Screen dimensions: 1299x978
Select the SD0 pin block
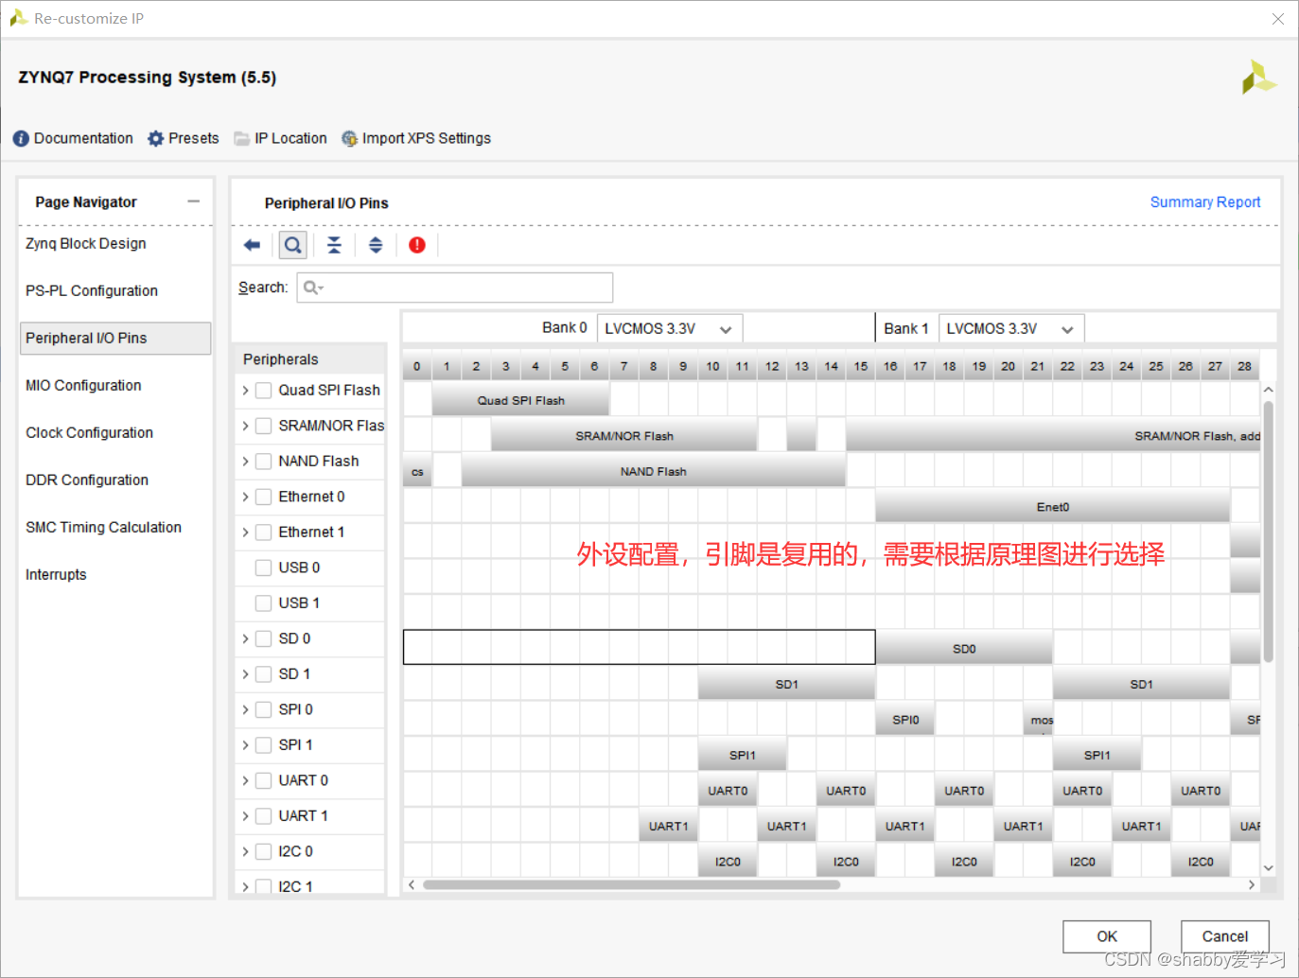[964, 649]
